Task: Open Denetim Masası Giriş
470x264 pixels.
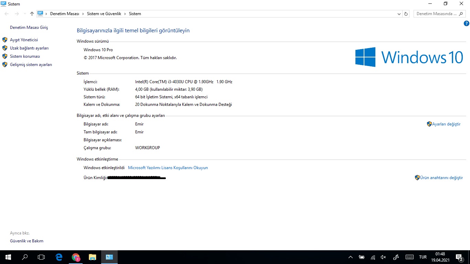Action: point(29,27)
